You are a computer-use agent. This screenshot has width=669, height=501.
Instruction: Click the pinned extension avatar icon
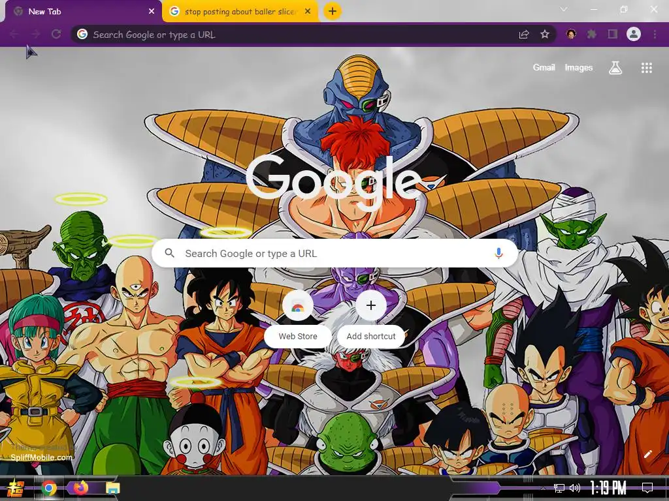tap(571, 34)
